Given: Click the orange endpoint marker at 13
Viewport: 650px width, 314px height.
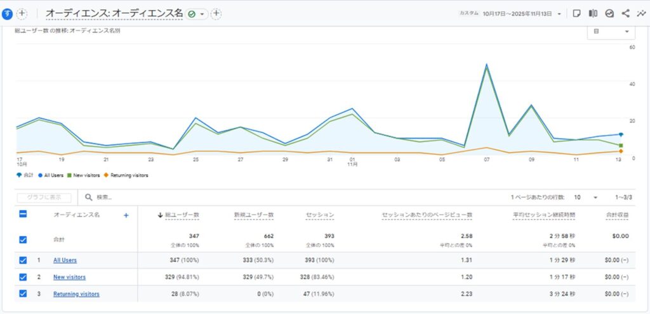Looking at the screenshot, I should pos(621,151).
